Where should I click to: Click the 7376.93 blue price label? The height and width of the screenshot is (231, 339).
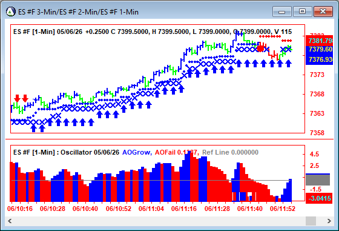pos(320,59)
